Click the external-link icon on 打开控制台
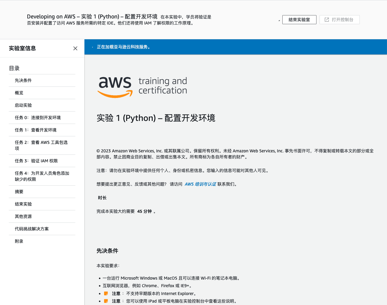This screenshot has height=305, width=387. [x=327, y=20]
